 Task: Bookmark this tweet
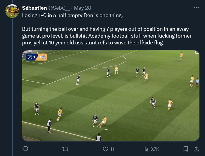[x=186, y=149]
